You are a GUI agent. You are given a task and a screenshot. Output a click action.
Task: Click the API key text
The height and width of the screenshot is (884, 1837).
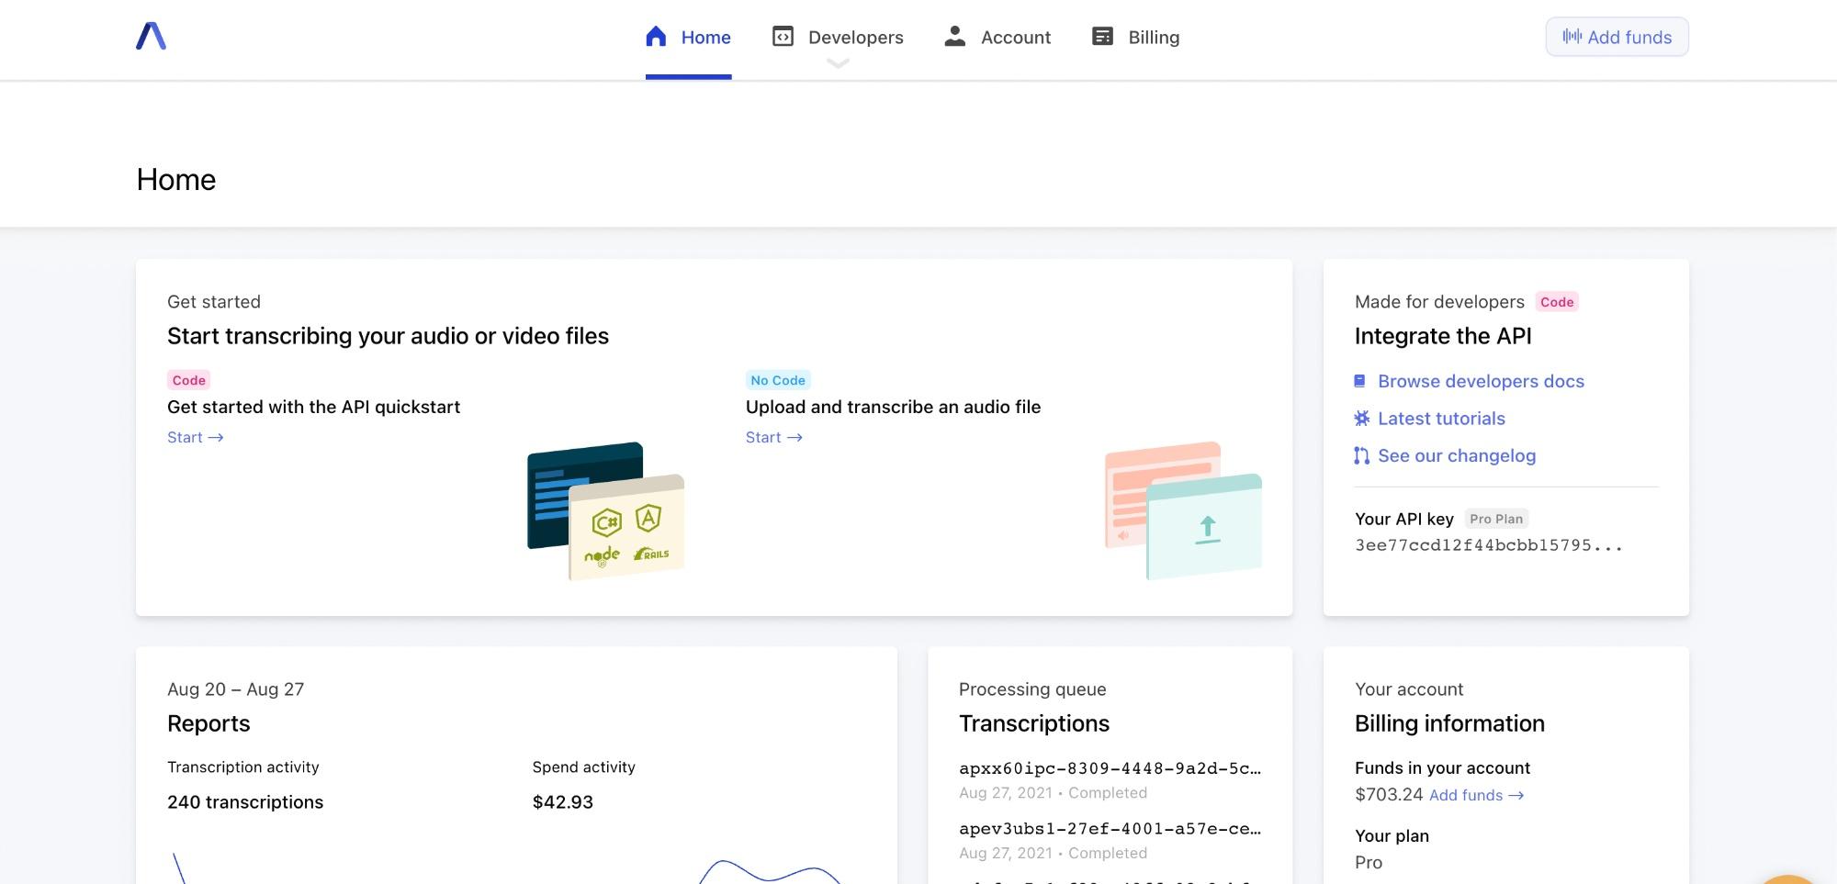(x=1488, y=545)
